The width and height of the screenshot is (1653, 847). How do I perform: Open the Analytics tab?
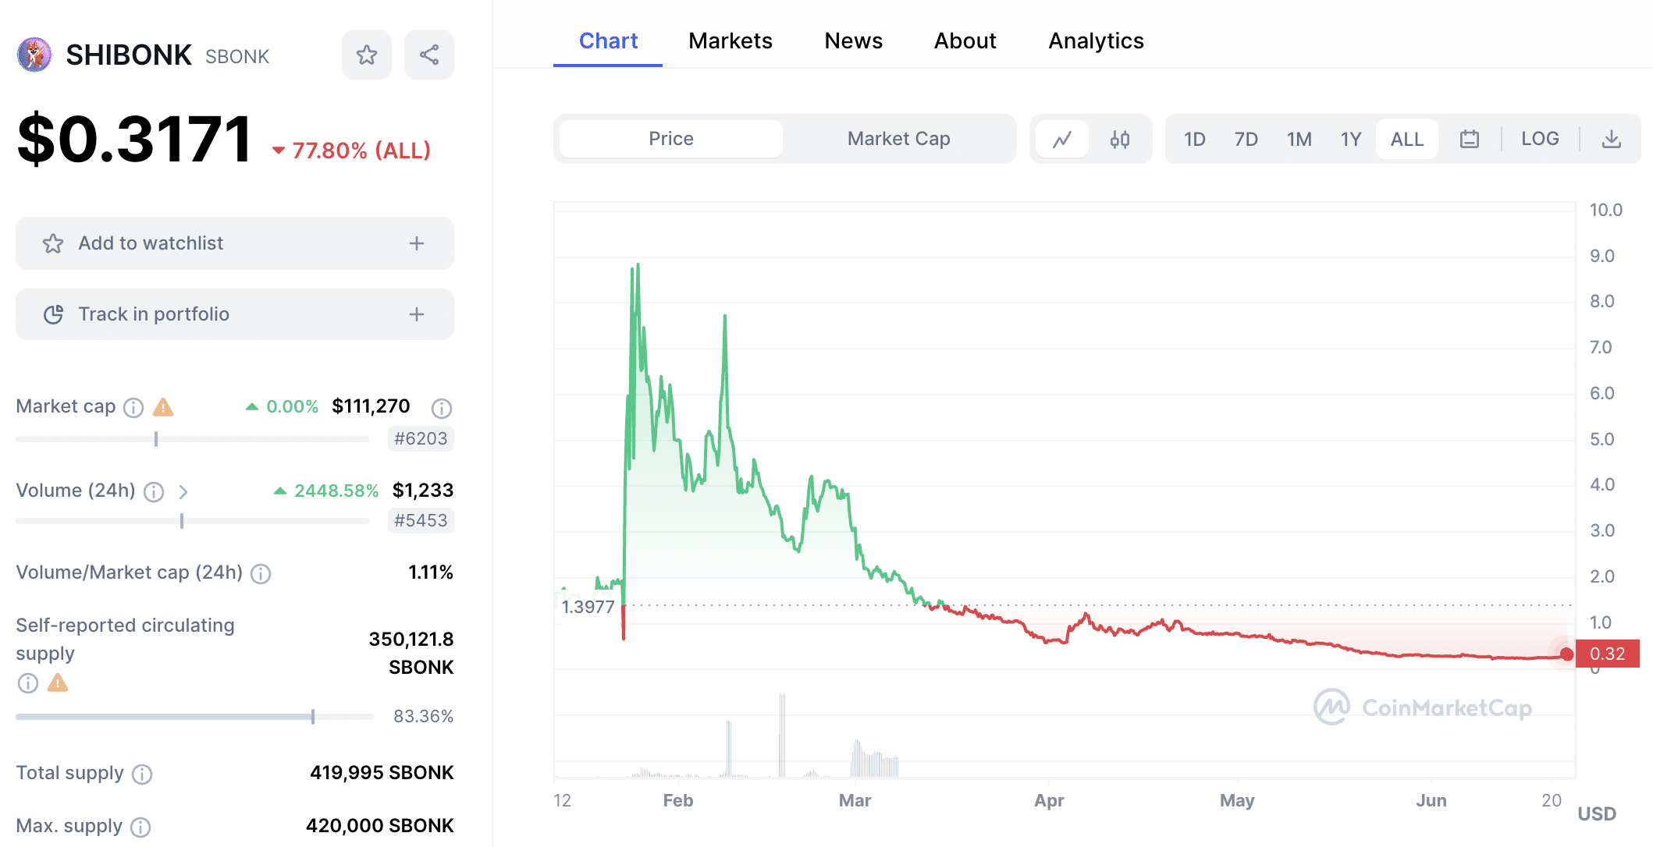[x=1096, y=41]
